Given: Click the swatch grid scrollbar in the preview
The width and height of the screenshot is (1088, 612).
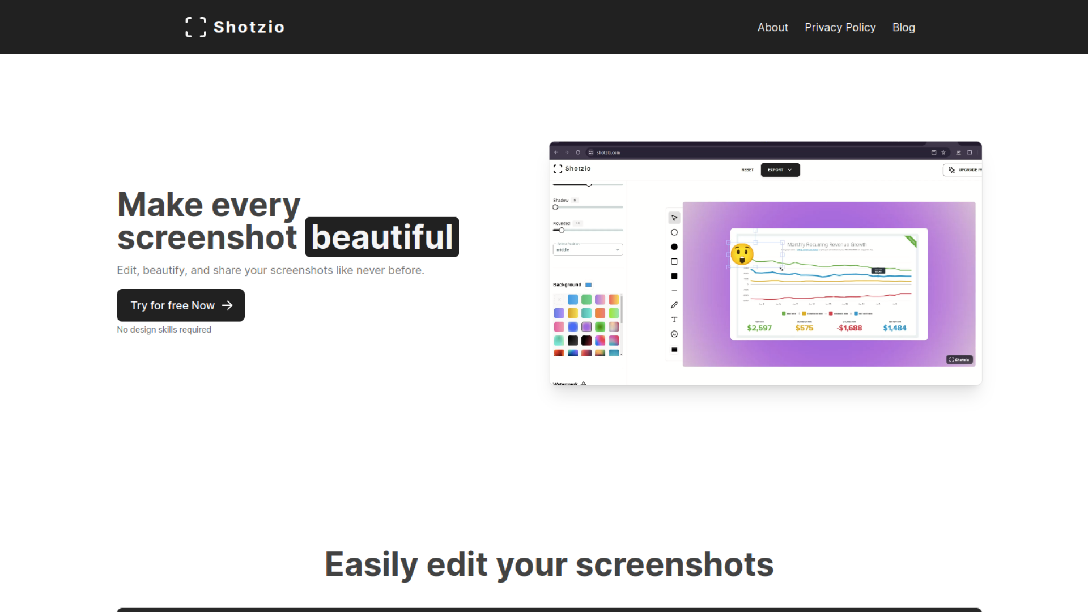Looking at the screenshot, I should tap(622, 309).
